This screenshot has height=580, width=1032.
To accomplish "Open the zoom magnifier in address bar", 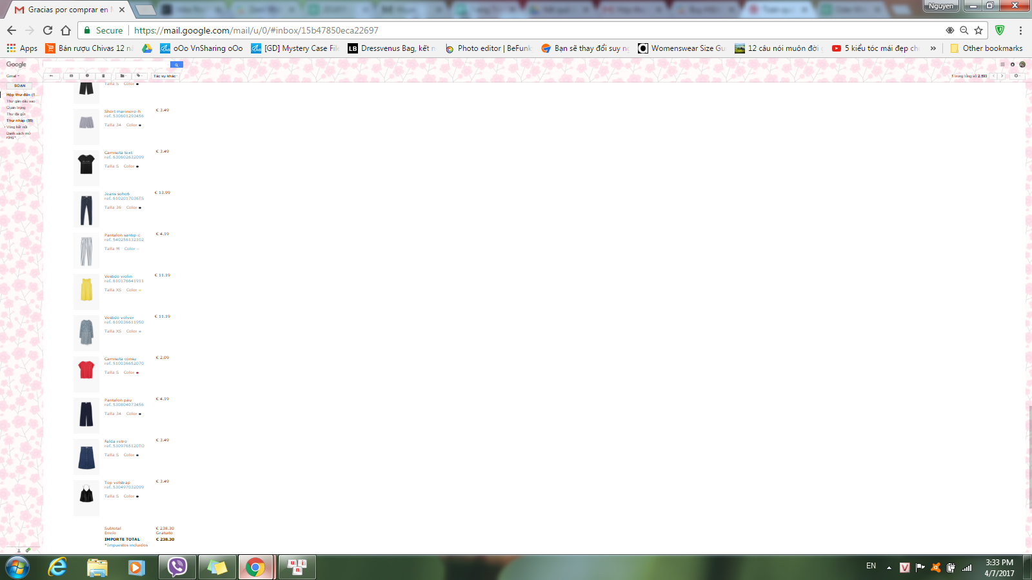I will (x=964, y=30).
